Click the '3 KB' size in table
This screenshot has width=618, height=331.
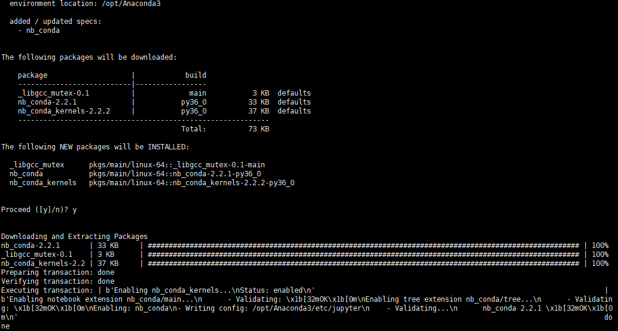click(x=261, y=93)
